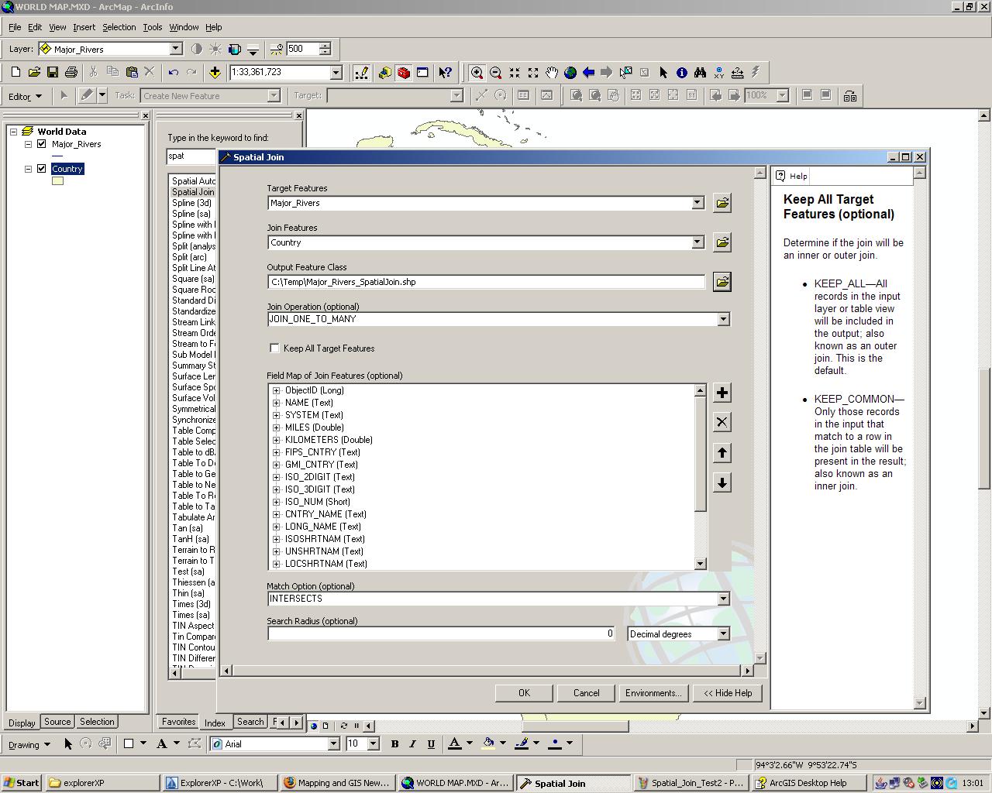The image size is (992, 793).
Task: Toggle Country layer visibility checkbox
Action: [42, 169]
